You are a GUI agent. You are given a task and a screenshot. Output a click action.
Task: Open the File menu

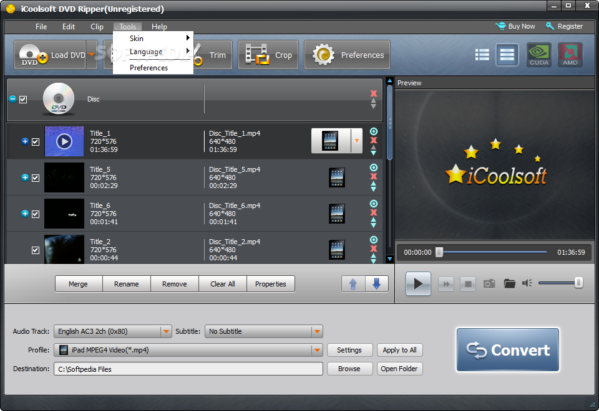pos(41,27)
